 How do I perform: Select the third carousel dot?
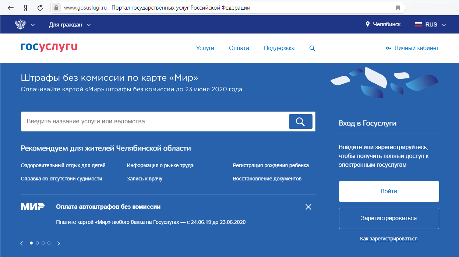click(43, 243)
